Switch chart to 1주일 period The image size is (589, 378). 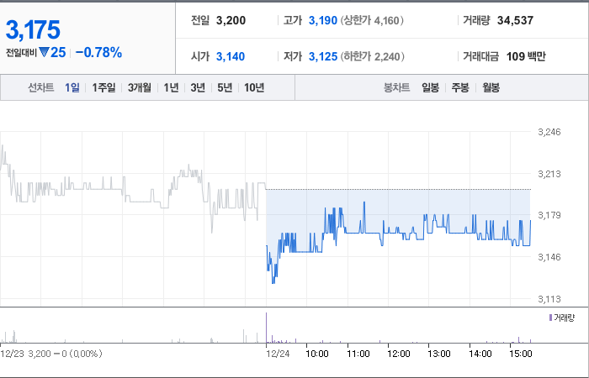coord(103,87)
